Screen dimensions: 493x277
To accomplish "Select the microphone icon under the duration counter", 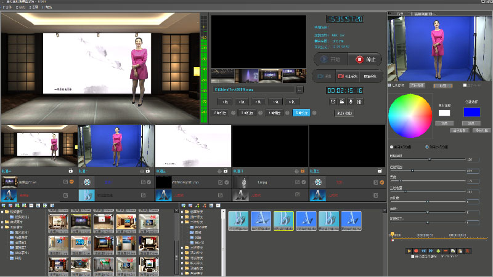I will pyautogui.click(x=351, y=102).
